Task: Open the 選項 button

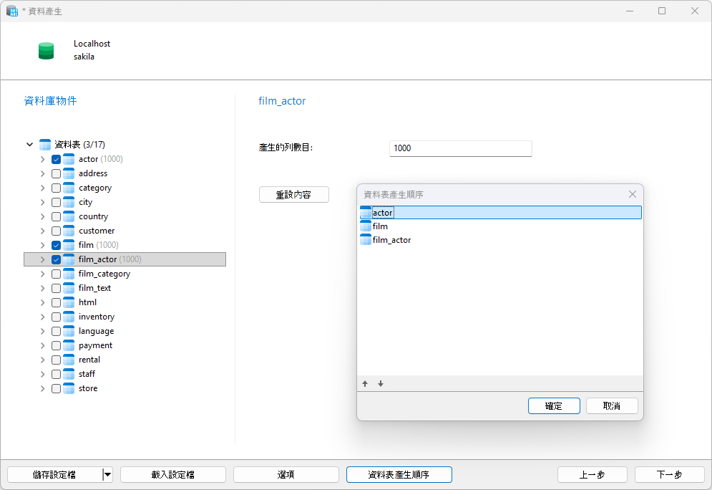Action: click(x=286, y=474)
